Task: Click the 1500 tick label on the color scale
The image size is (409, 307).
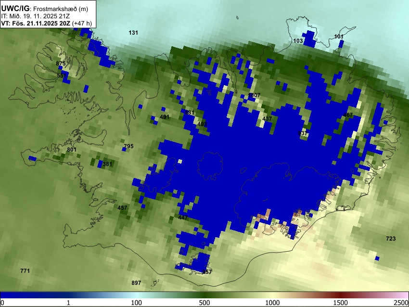Action: tap(341, 303)
